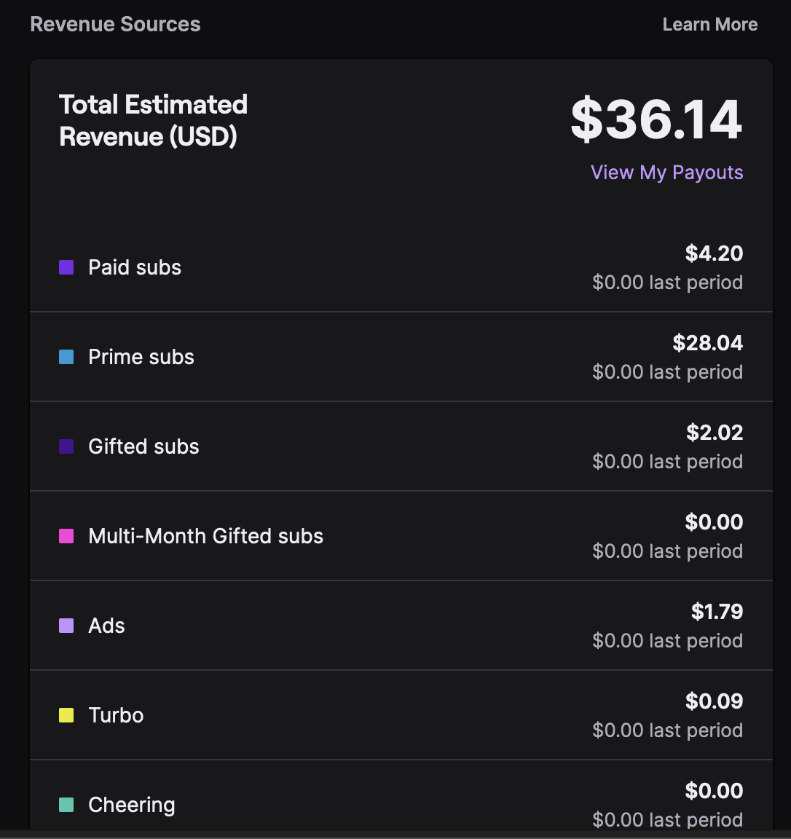
Task: Open the Learn More link
Action: click(x=709, y=25)
